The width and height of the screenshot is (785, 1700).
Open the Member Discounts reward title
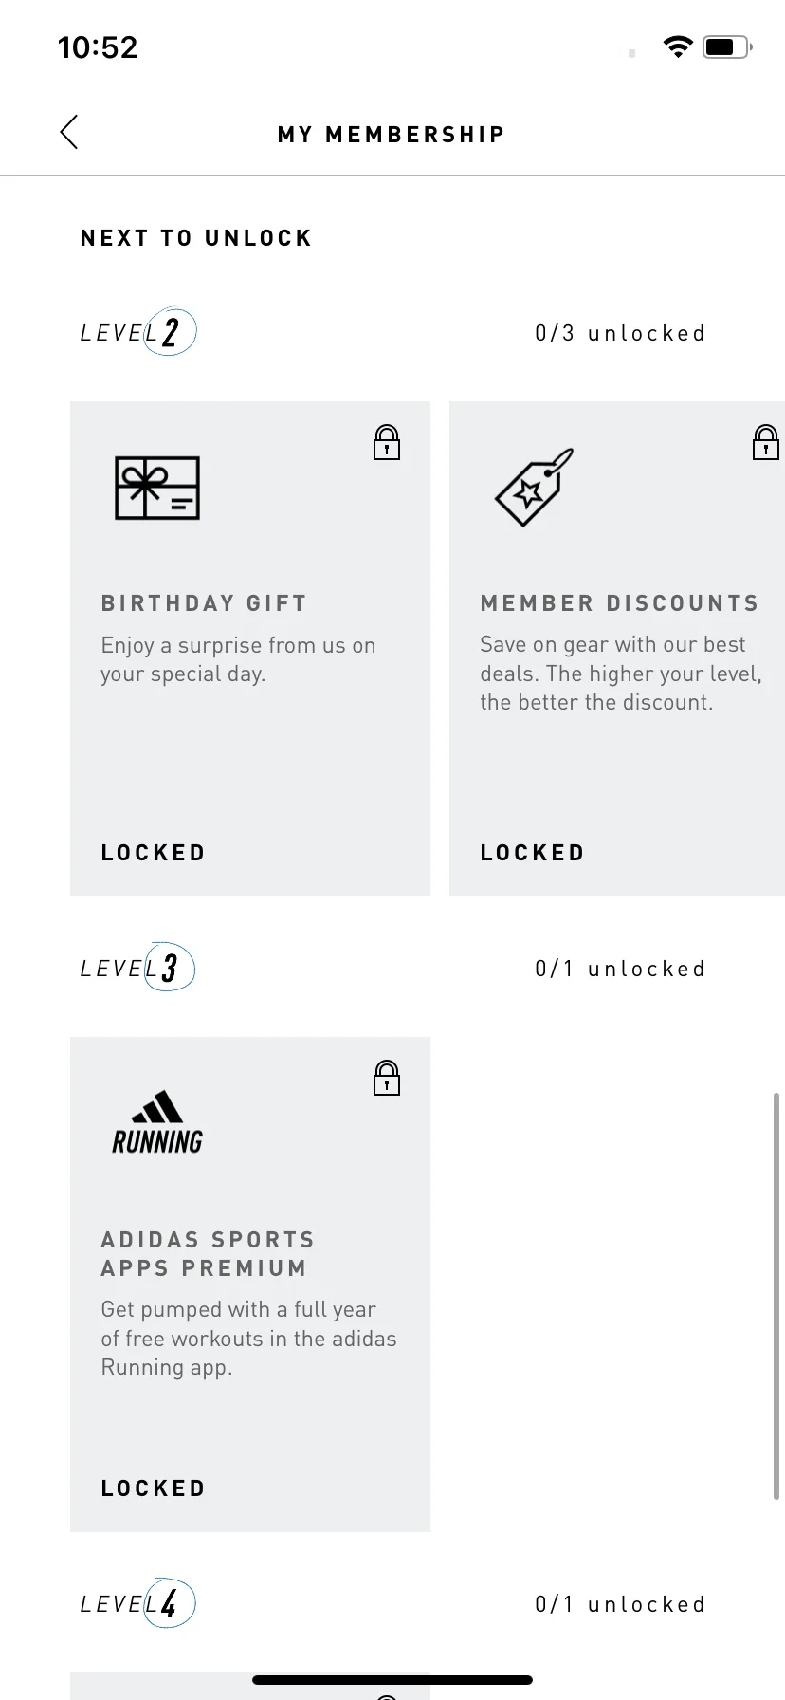(x=620, y=603)
